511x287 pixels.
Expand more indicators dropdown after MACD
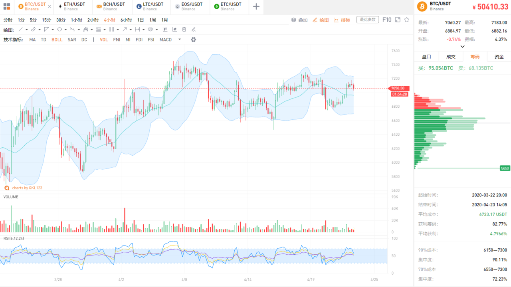tap(180, 40)
